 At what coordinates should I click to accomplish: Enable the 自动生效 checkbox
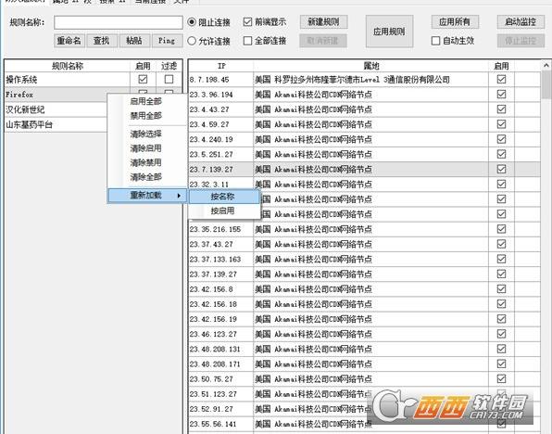pyautogui.click(x=435, y=41)
